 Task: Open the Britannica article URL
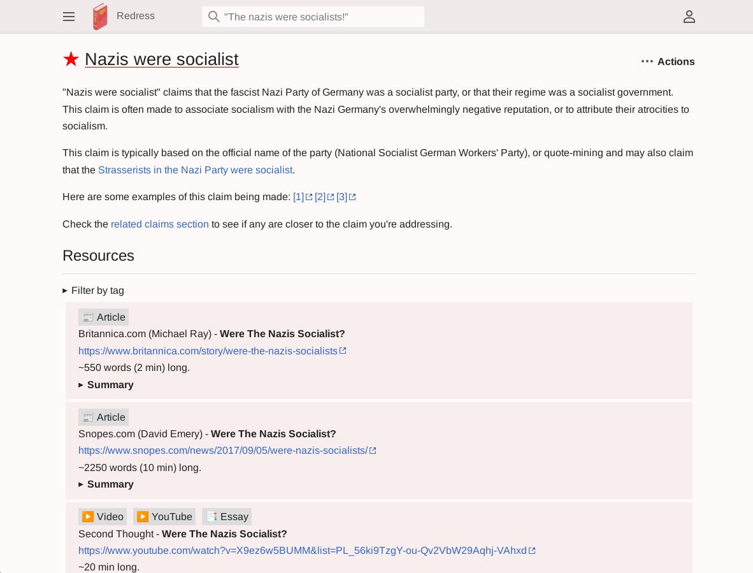click(208, 351)
